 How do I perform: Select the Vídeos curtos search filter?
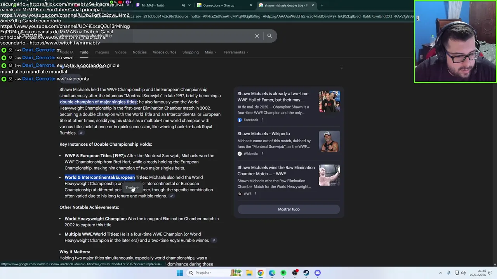[x=165, y=52]
